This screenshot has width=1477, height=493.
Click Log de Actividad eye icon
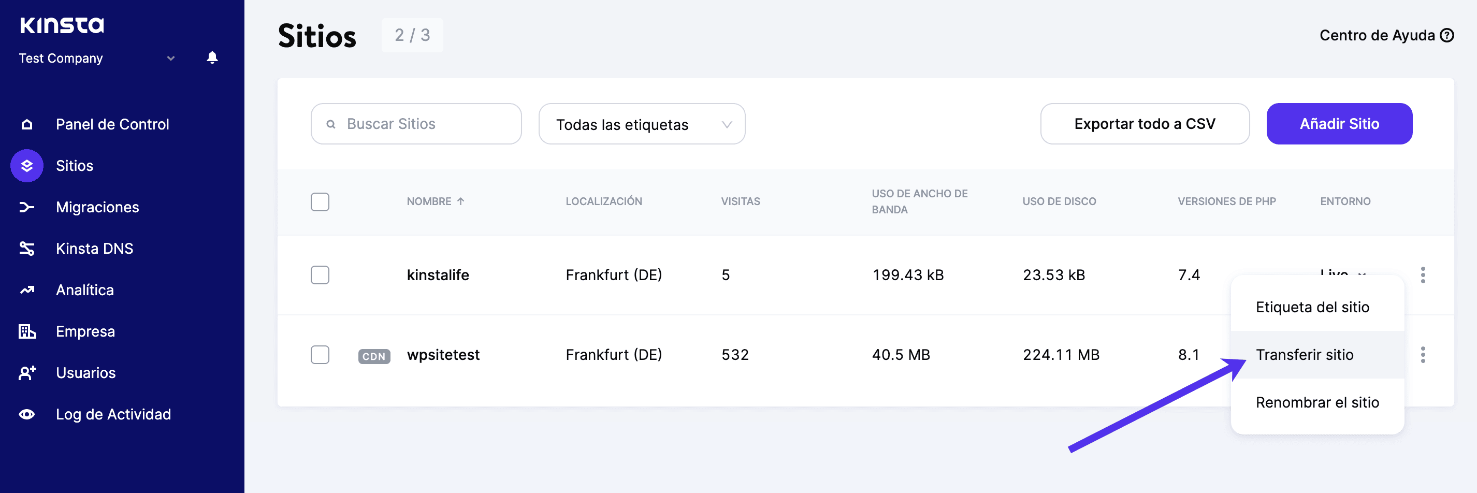[27, 414]
